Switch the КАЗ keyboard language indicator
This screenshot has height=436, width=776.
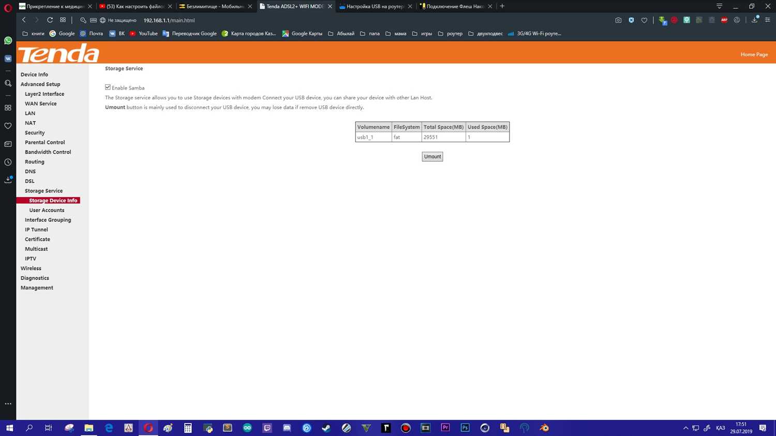721,428
